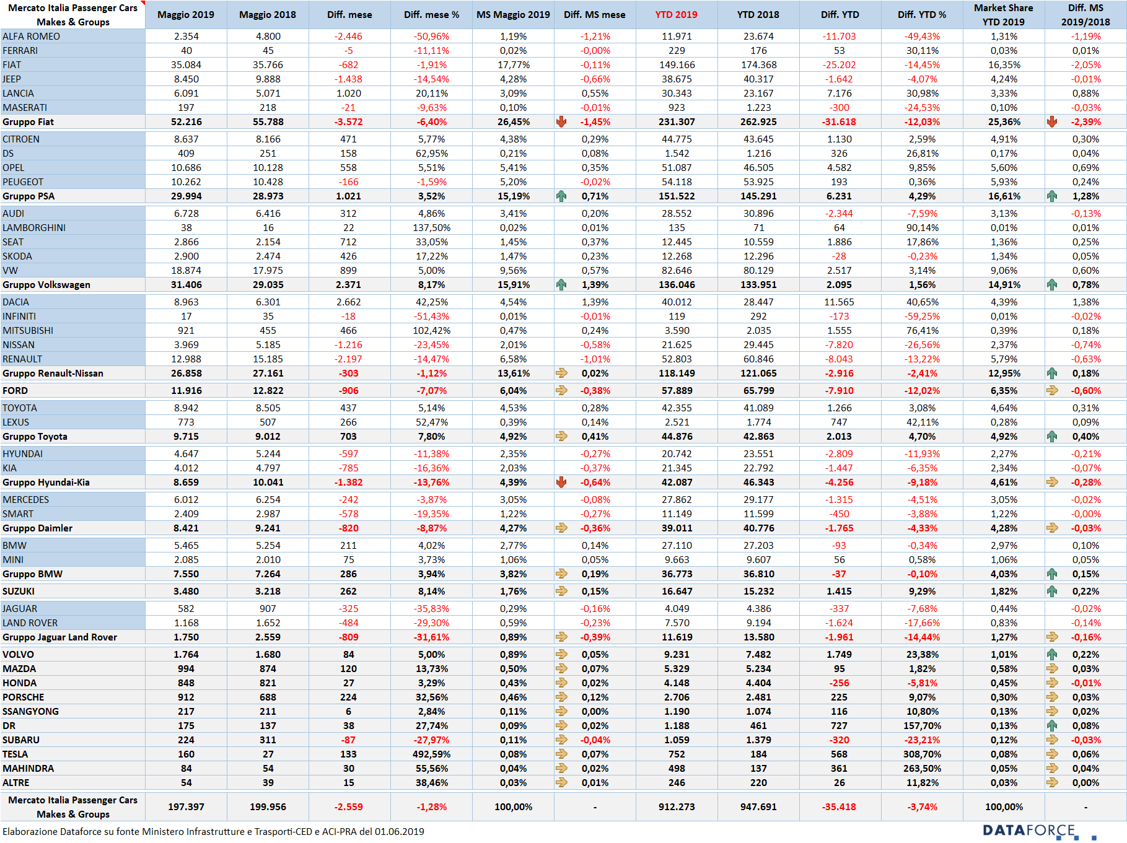Click red down arrow in Gruppo Fiat YTD share column
This screenshot has height=843, width=1127.
[1052, 122]
